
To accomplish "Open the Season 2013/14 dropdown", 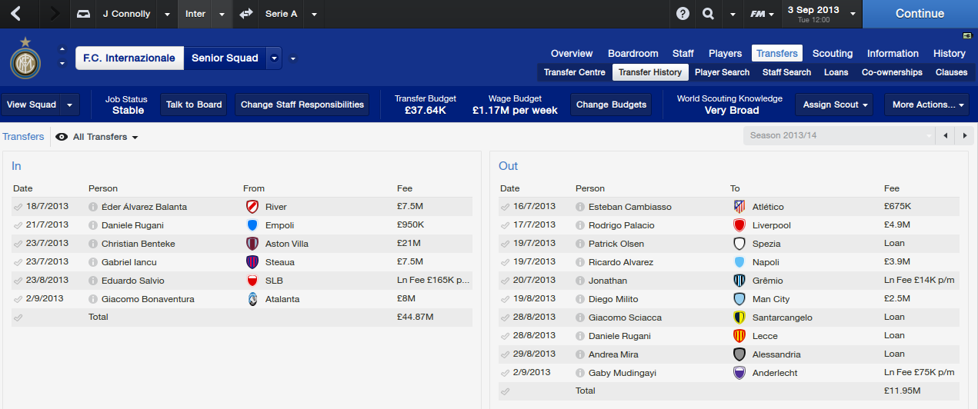I will pos(839,136).
